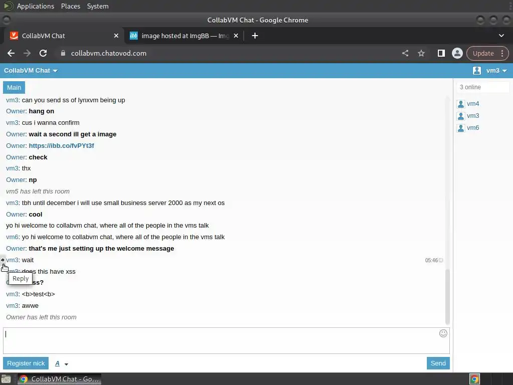The image size is (513, 385).
Task: Switch to the image hosted at ImgBB tab
Action: [x=185, y=36]
